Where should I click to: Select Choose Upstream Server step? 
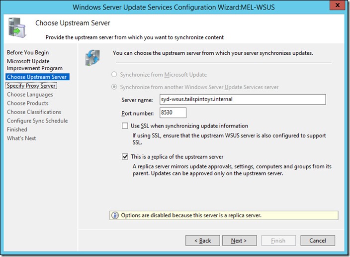pyautogui.click(x=37, y=77)
